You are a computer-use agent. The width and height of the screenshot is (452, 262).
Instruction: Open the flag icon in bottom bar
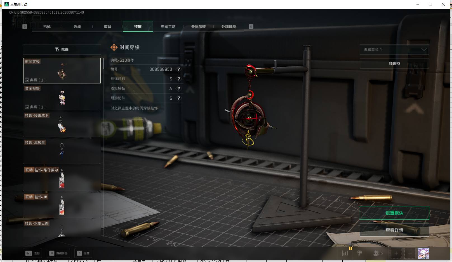(x=360, y=253)
